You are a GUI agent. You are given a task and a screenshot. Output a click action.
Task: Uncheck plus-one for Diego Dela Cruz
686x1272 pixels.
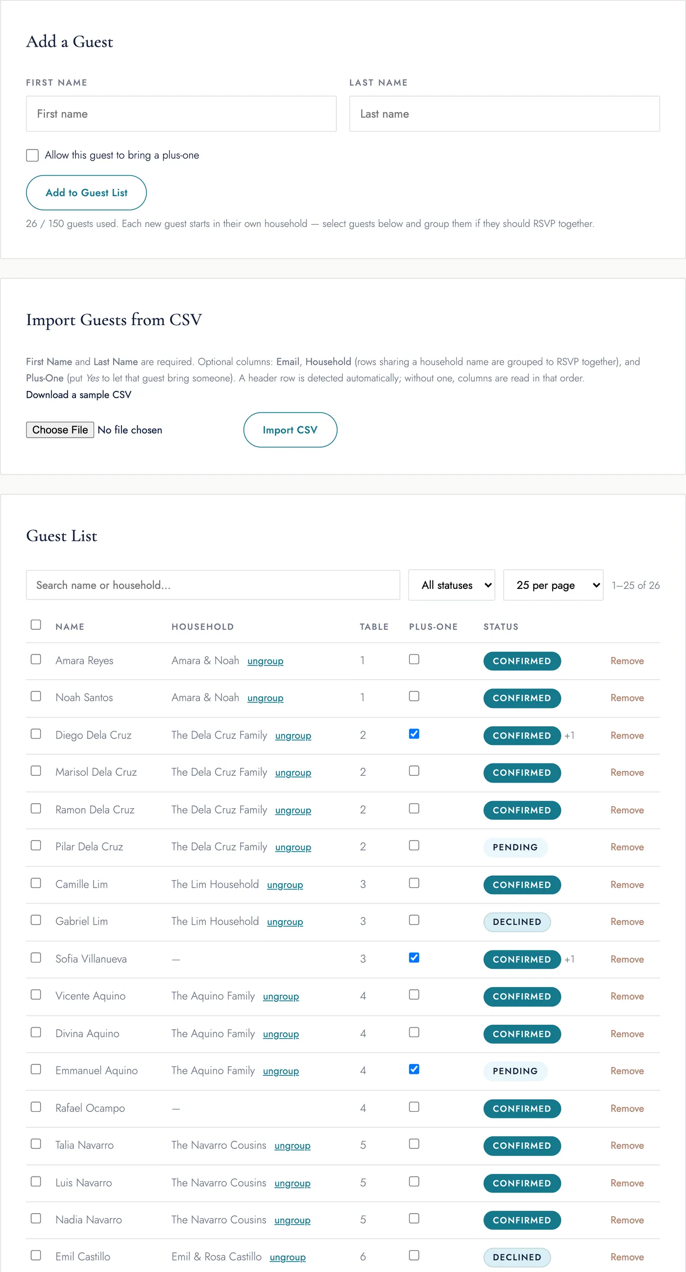[414, 734]
